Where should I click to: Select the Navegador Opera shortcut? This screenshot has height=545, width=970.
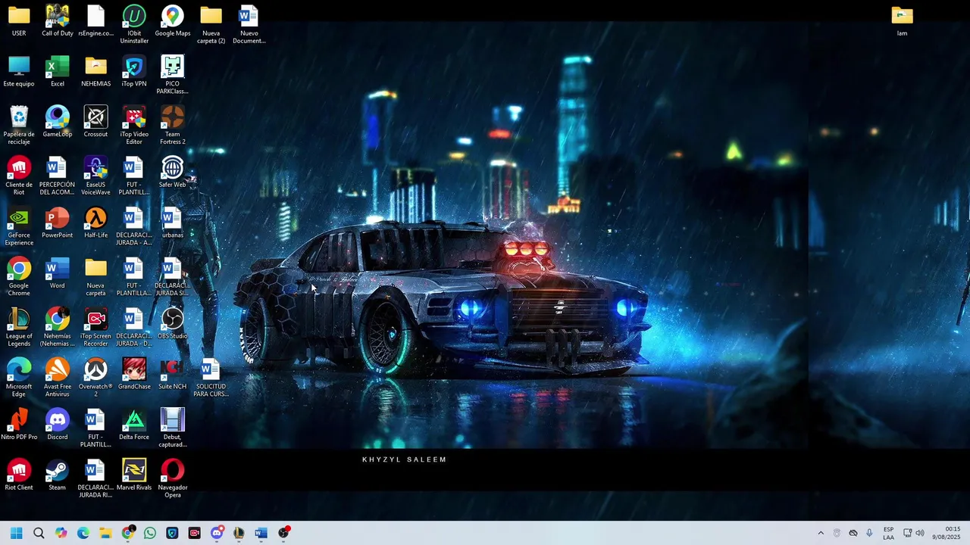tap(173, 478)
